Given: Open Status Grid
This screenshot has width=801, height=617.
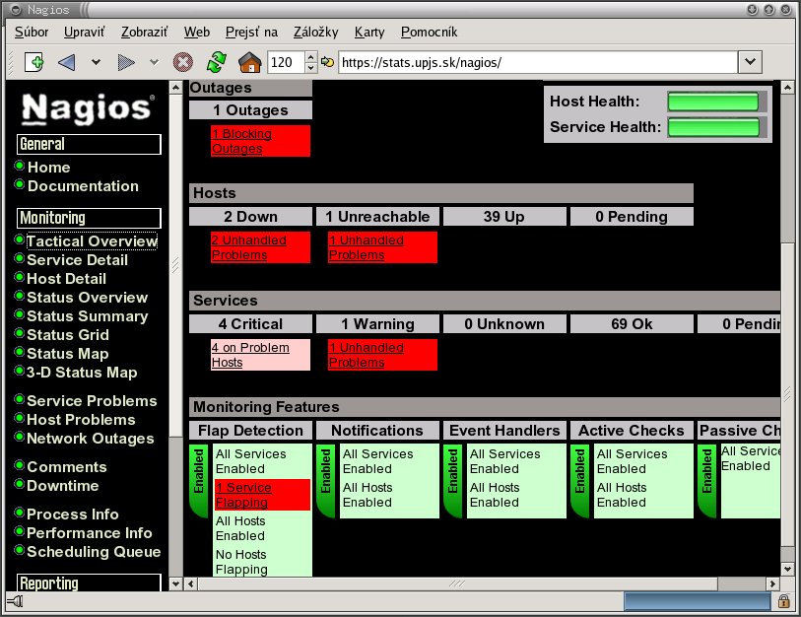Looking at the screenshot, I should [68, 335].
